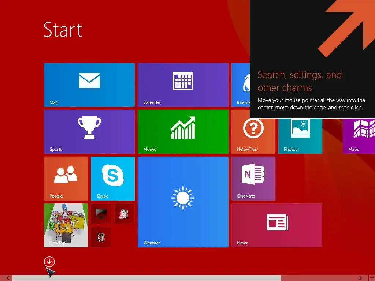Open the Weather tile
The height and width of the screenshot is (281, 375).
pos(183,202)
